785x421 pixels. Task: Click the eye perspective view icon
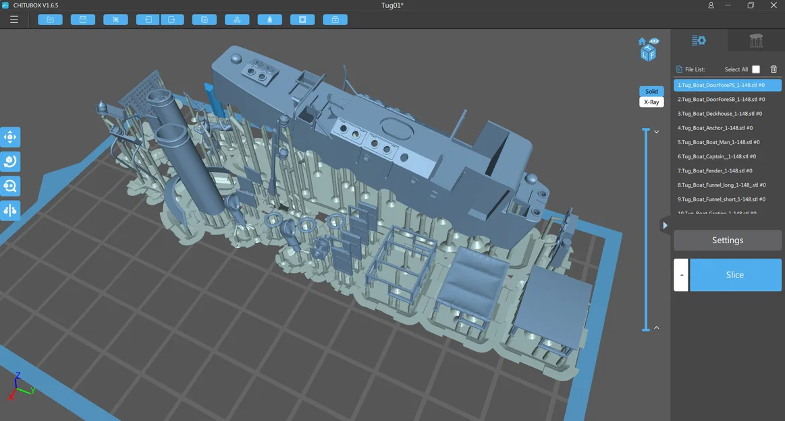coord(654,41)
